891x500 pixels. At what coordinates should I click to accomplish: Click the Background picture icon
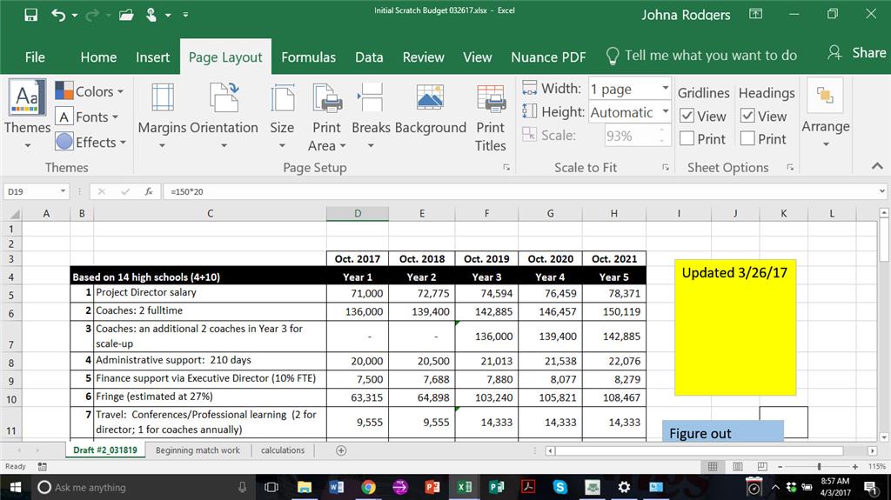tap(430, 97)
